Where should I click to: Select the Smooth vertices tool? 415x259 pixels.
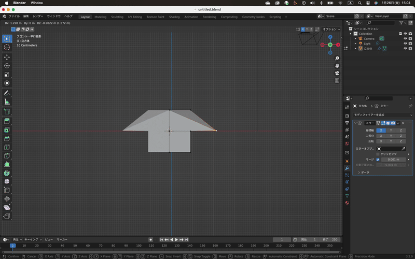pyautogui.click(x=7, y=182)
